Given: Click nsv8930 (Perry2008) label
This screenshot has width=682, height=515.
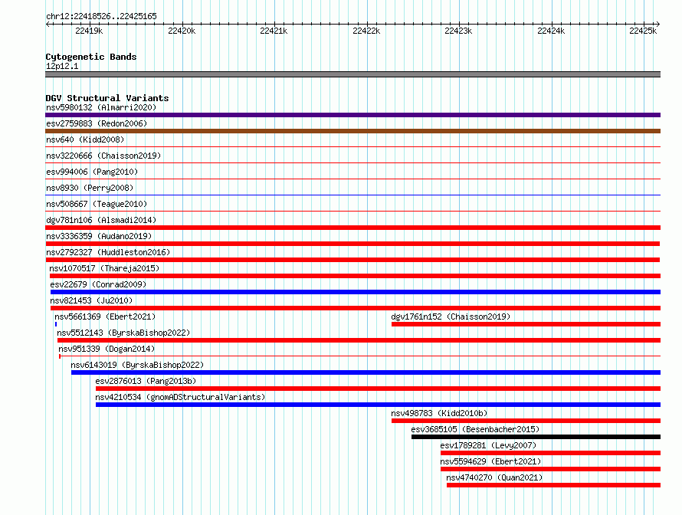Looking at the screenshot, I should pyautogui.click(x=90, y=188).
